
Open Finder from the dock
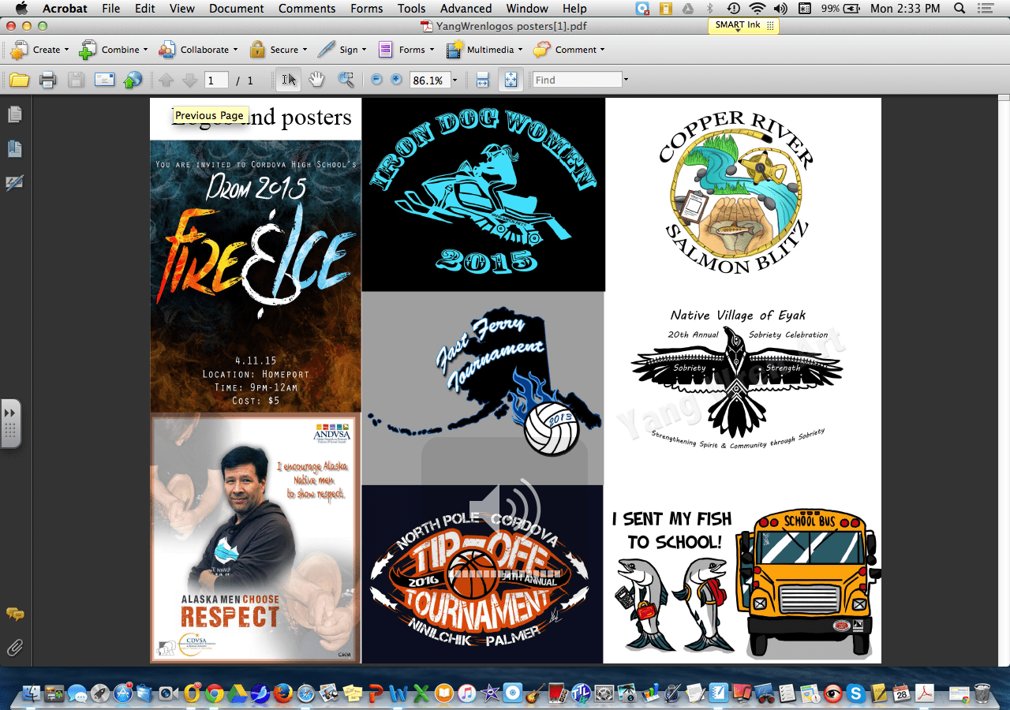(x=31, y=693)
